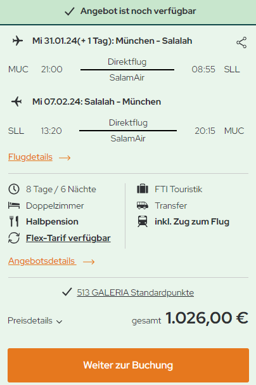Click the cutlery icon beside Halbpension
256x385 pixels.
(14, 221)
